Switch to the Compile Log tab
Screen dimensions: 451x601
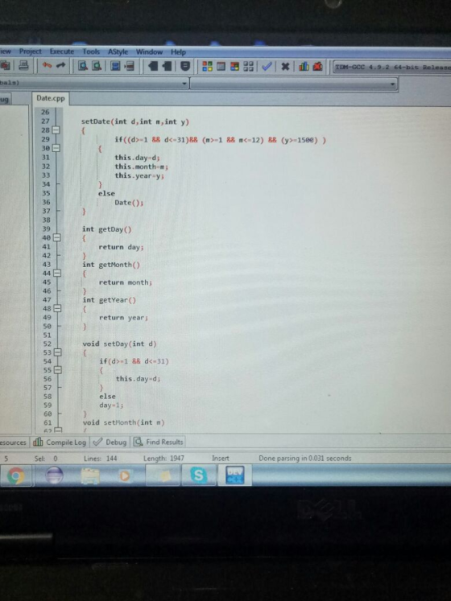click(x=60, y=443)
